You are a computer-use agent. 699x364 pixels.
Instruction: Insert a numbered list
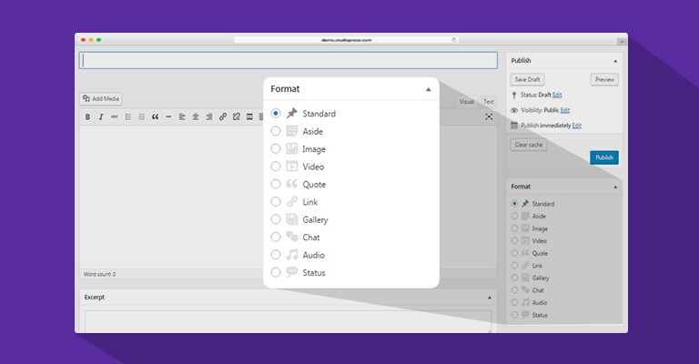point(141,116)
